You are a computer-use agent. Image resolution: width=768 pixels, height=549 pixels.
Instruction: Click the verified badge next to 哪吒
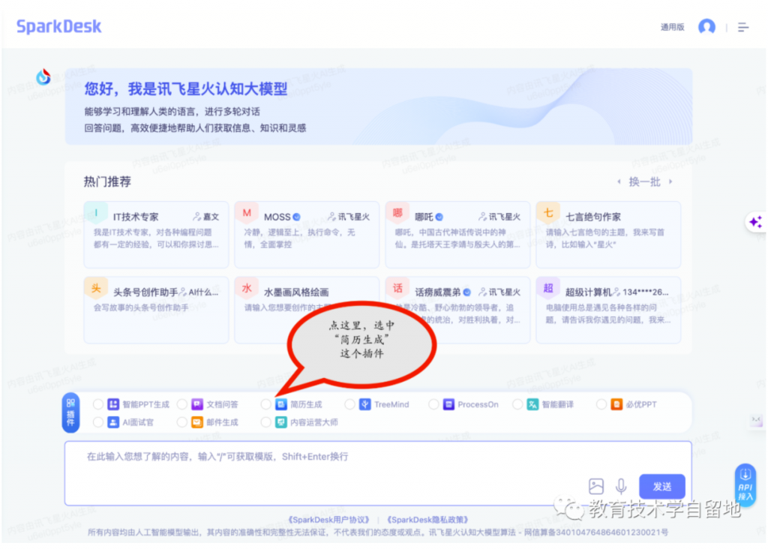pos(439,217)
